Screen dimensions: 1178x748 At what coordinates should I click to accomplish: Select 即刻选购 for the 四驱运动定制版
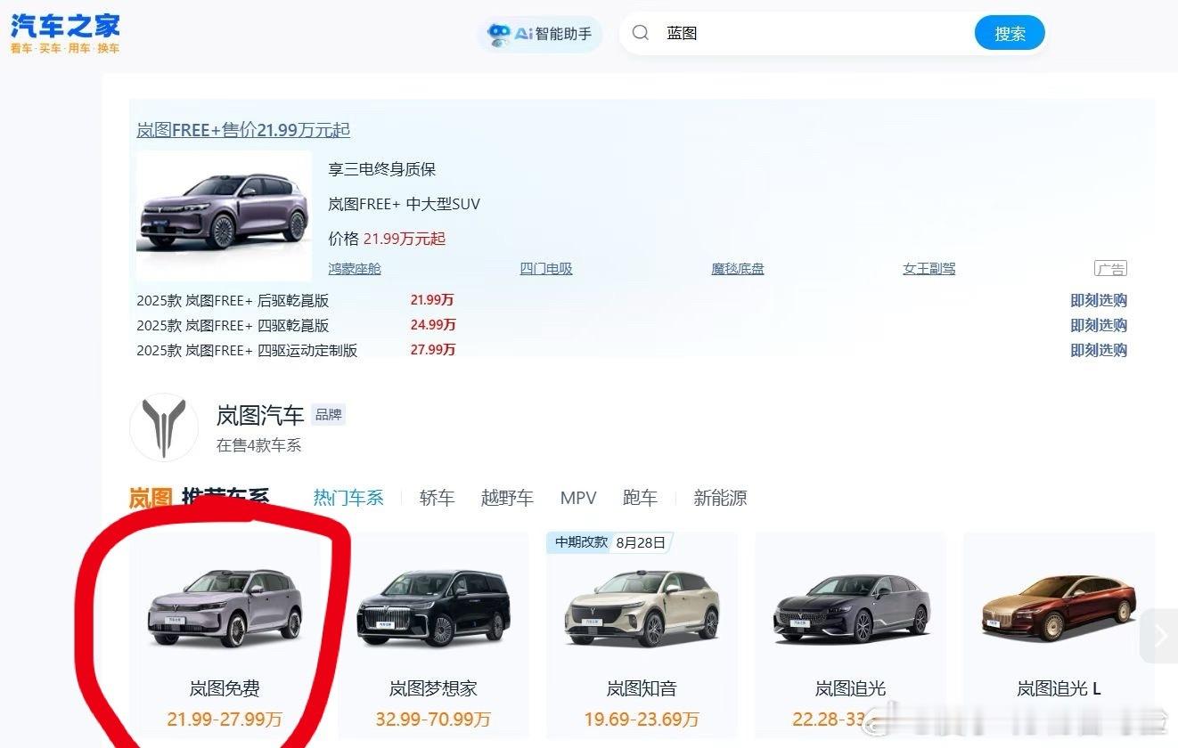click(1099, 350)
